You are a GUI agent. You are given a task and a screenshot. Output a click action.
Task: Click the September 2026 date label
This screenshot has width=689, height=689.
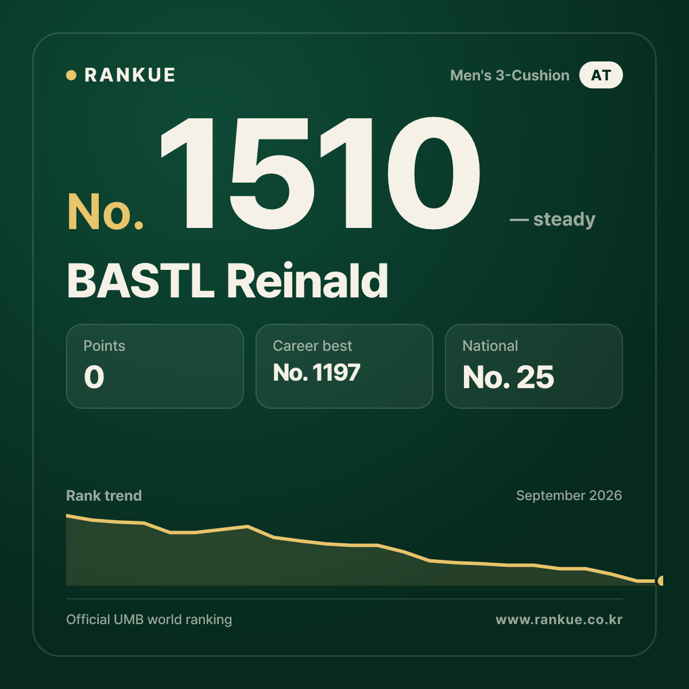(x=569, y=496)
